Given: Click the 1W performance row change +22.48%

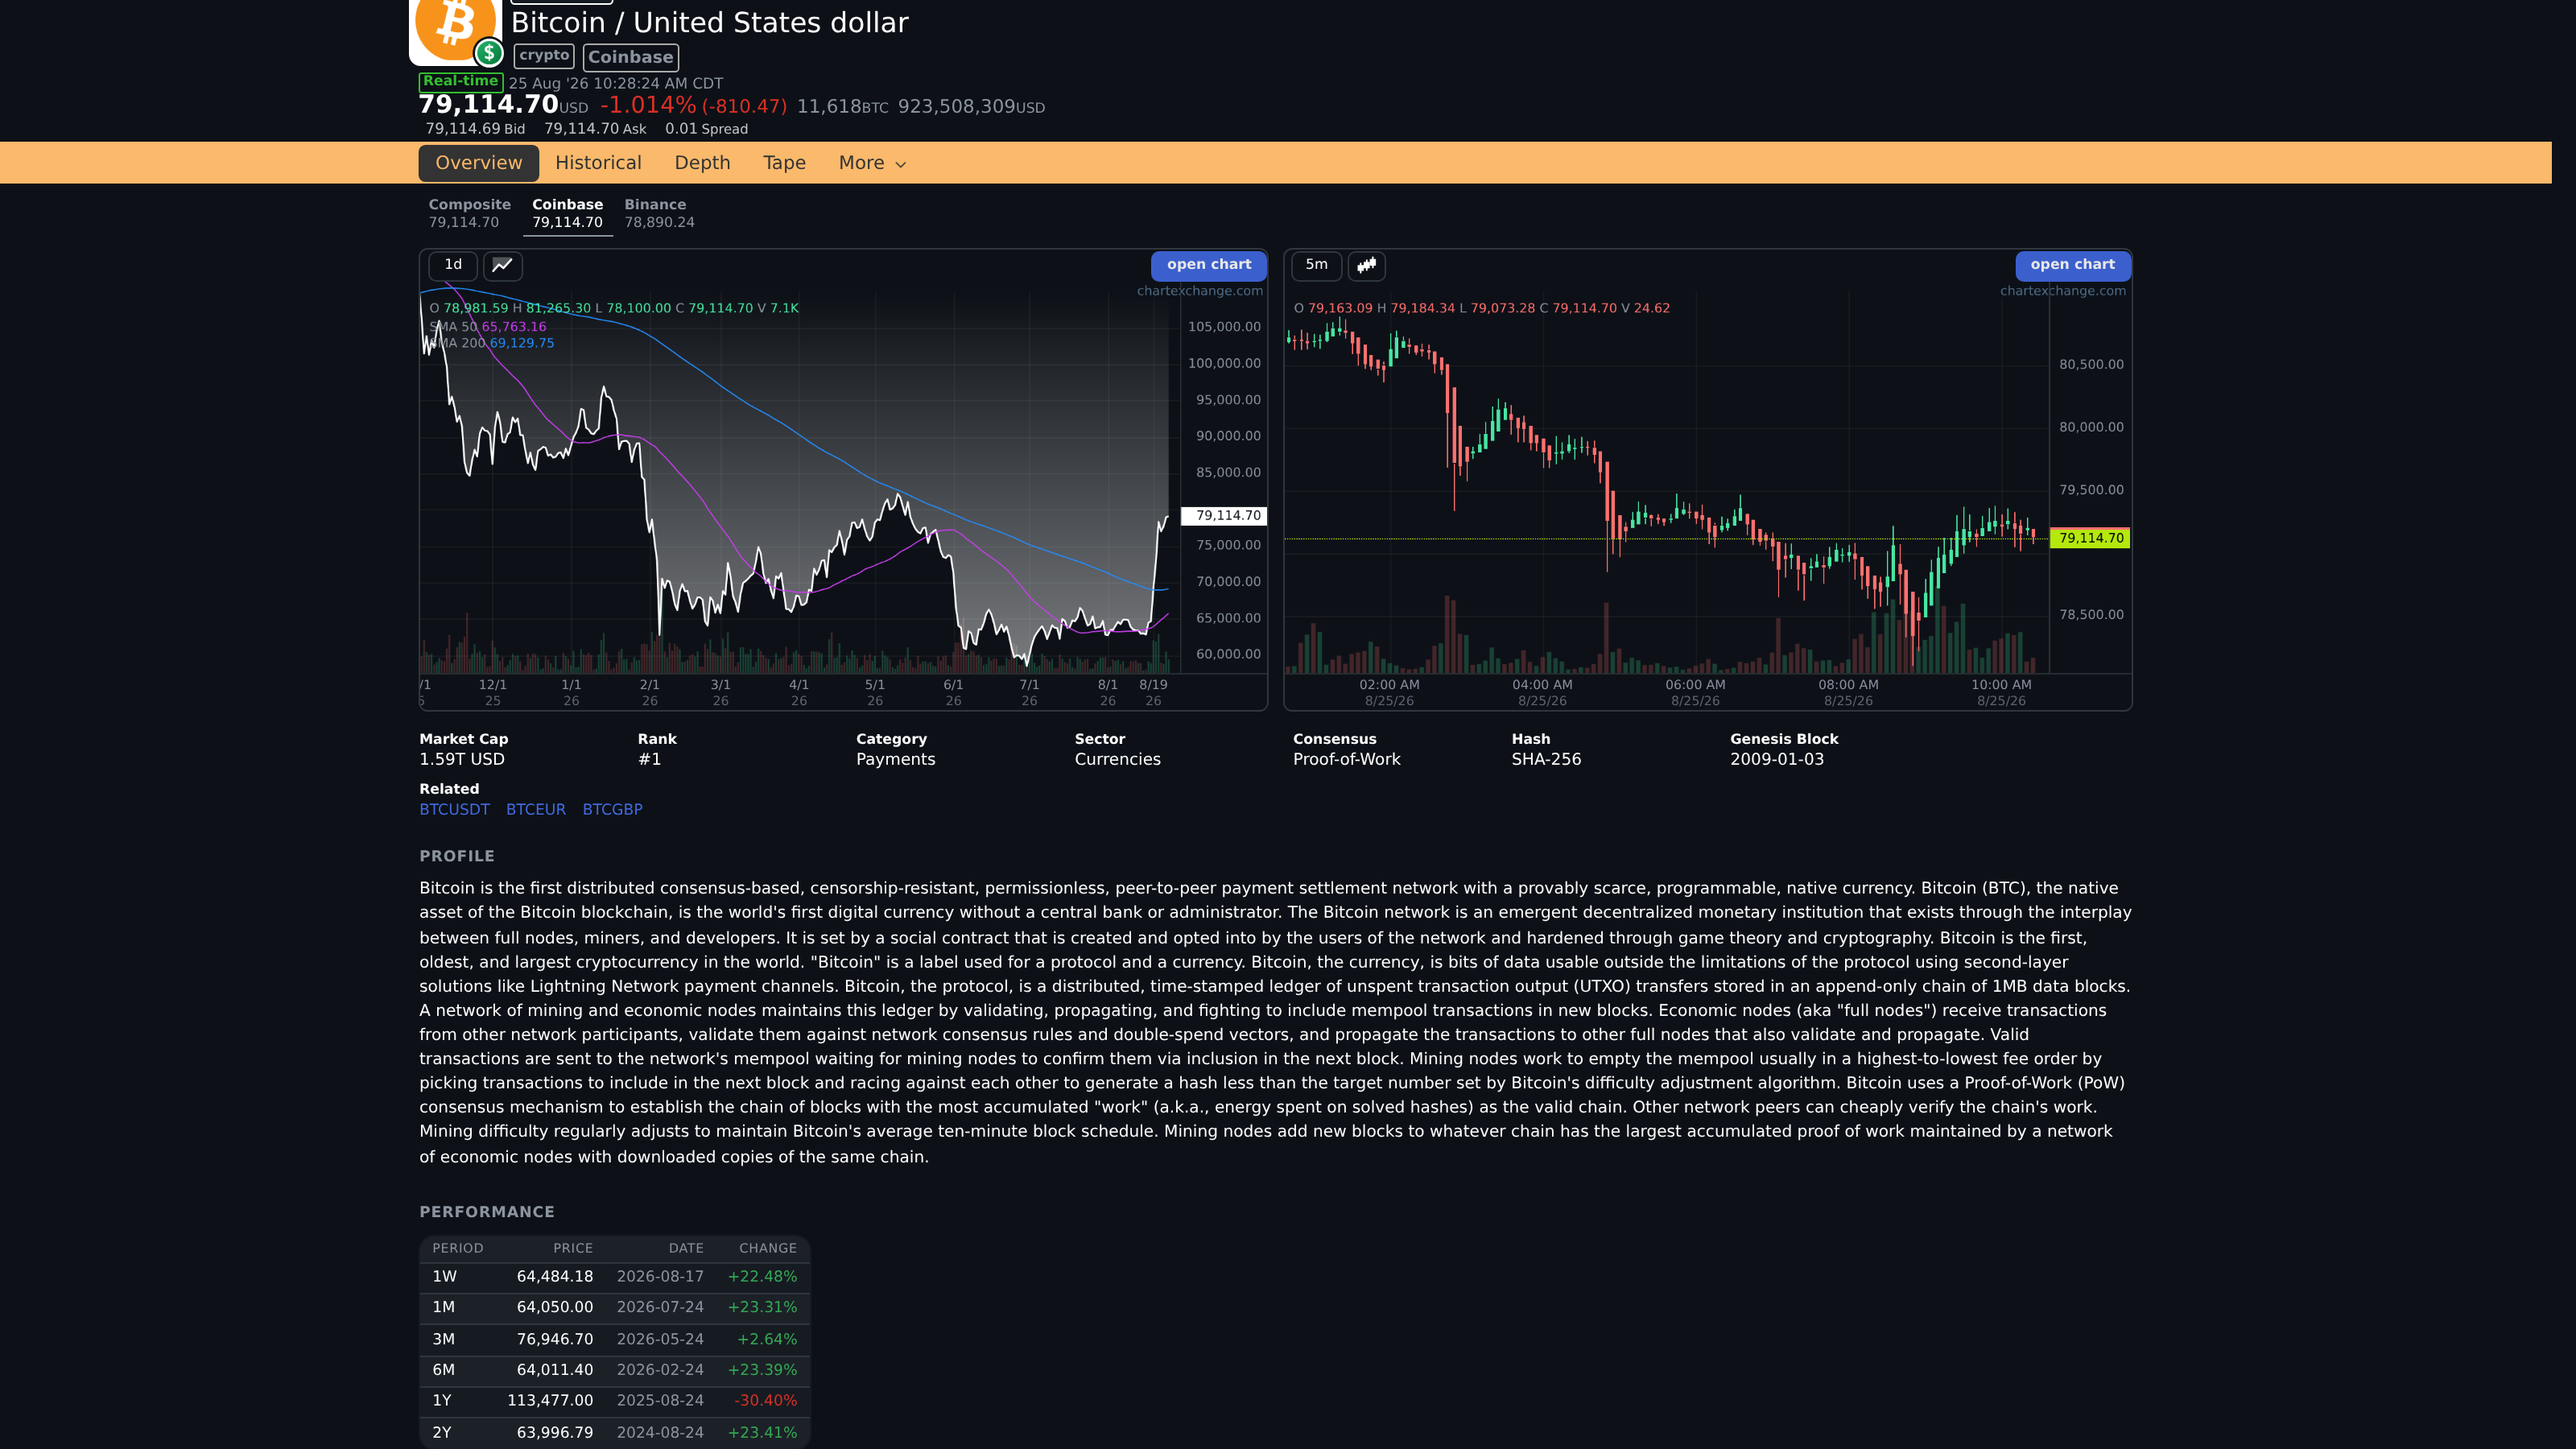Looking at the screenshot, I should point(762,1277).
